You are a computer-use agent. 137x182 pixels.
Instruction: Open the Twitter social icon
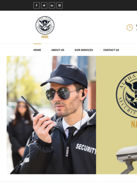(44, 5)
